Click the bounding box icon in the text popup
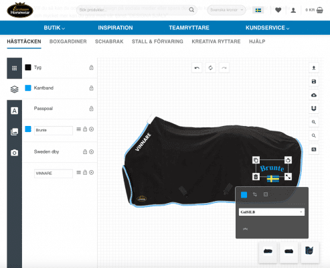 (266, 194)
